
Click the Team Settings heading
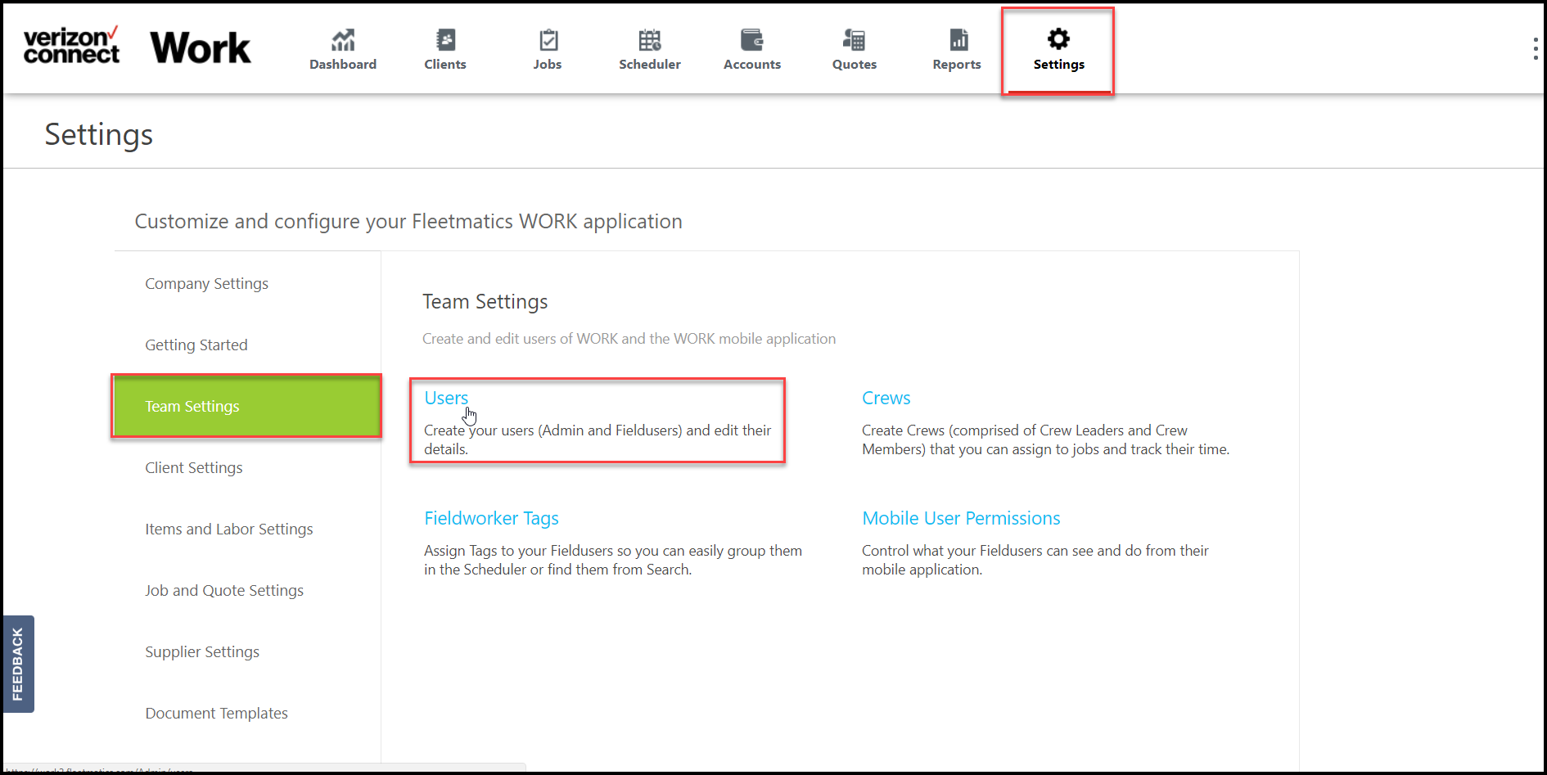(x=485, y=302)
